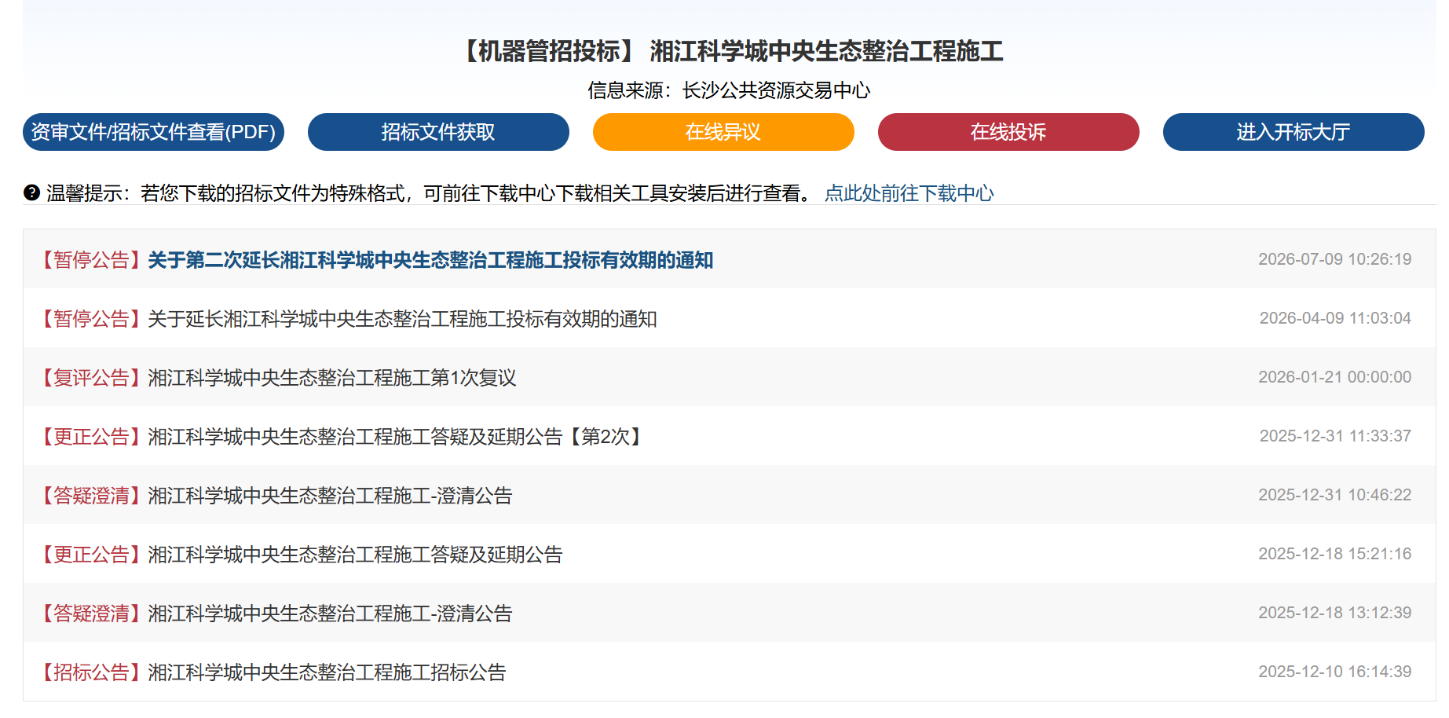Image resolution: width=1449 pixels, height=718 pixels.
Task: Open the 第1次复议 复评公告 entry
Action: click(332, 378)
